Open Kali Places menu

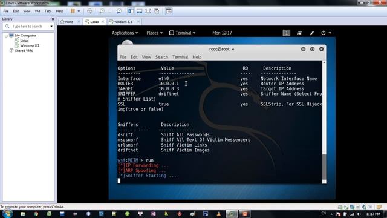pyautogui.click(x=155, y=33)
